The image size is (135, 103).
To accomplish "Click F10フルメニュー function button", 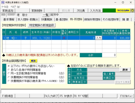I will [x=127, y=96].
